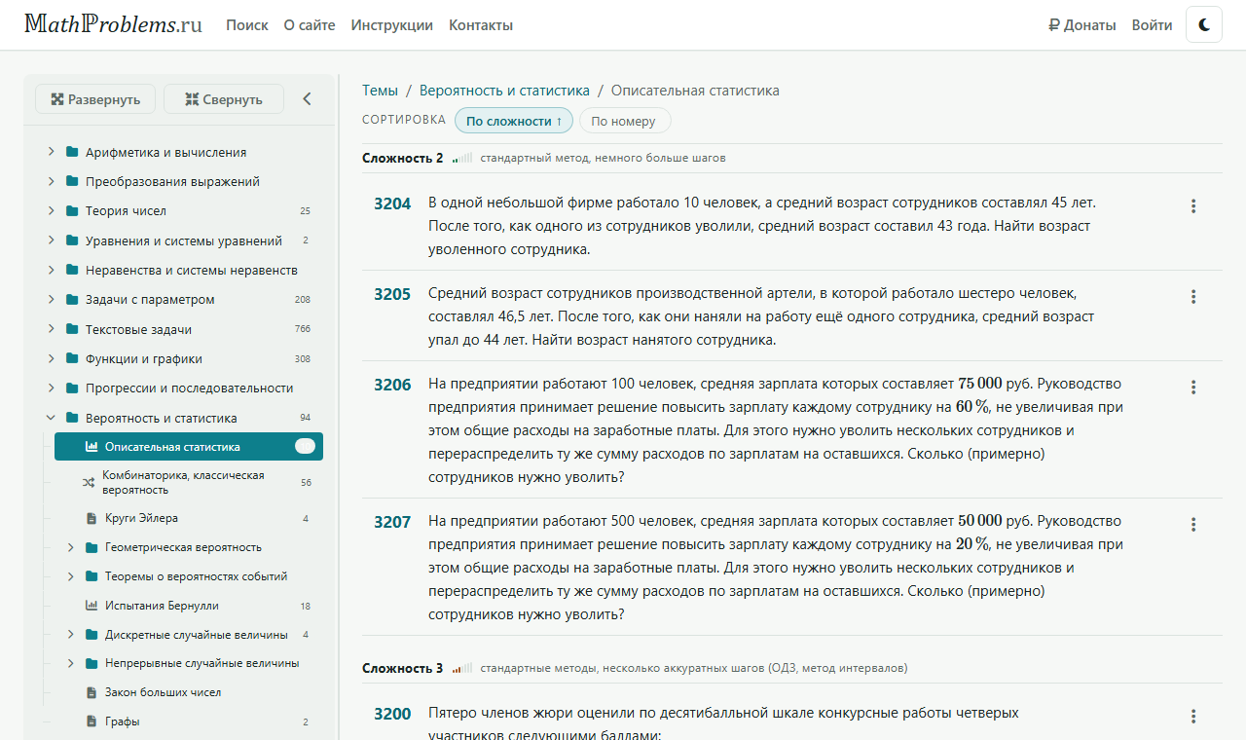Click the Геометрическая вероятность folder icon
This screenshot has height=740, width=1246.
click(x=92, y=547)
